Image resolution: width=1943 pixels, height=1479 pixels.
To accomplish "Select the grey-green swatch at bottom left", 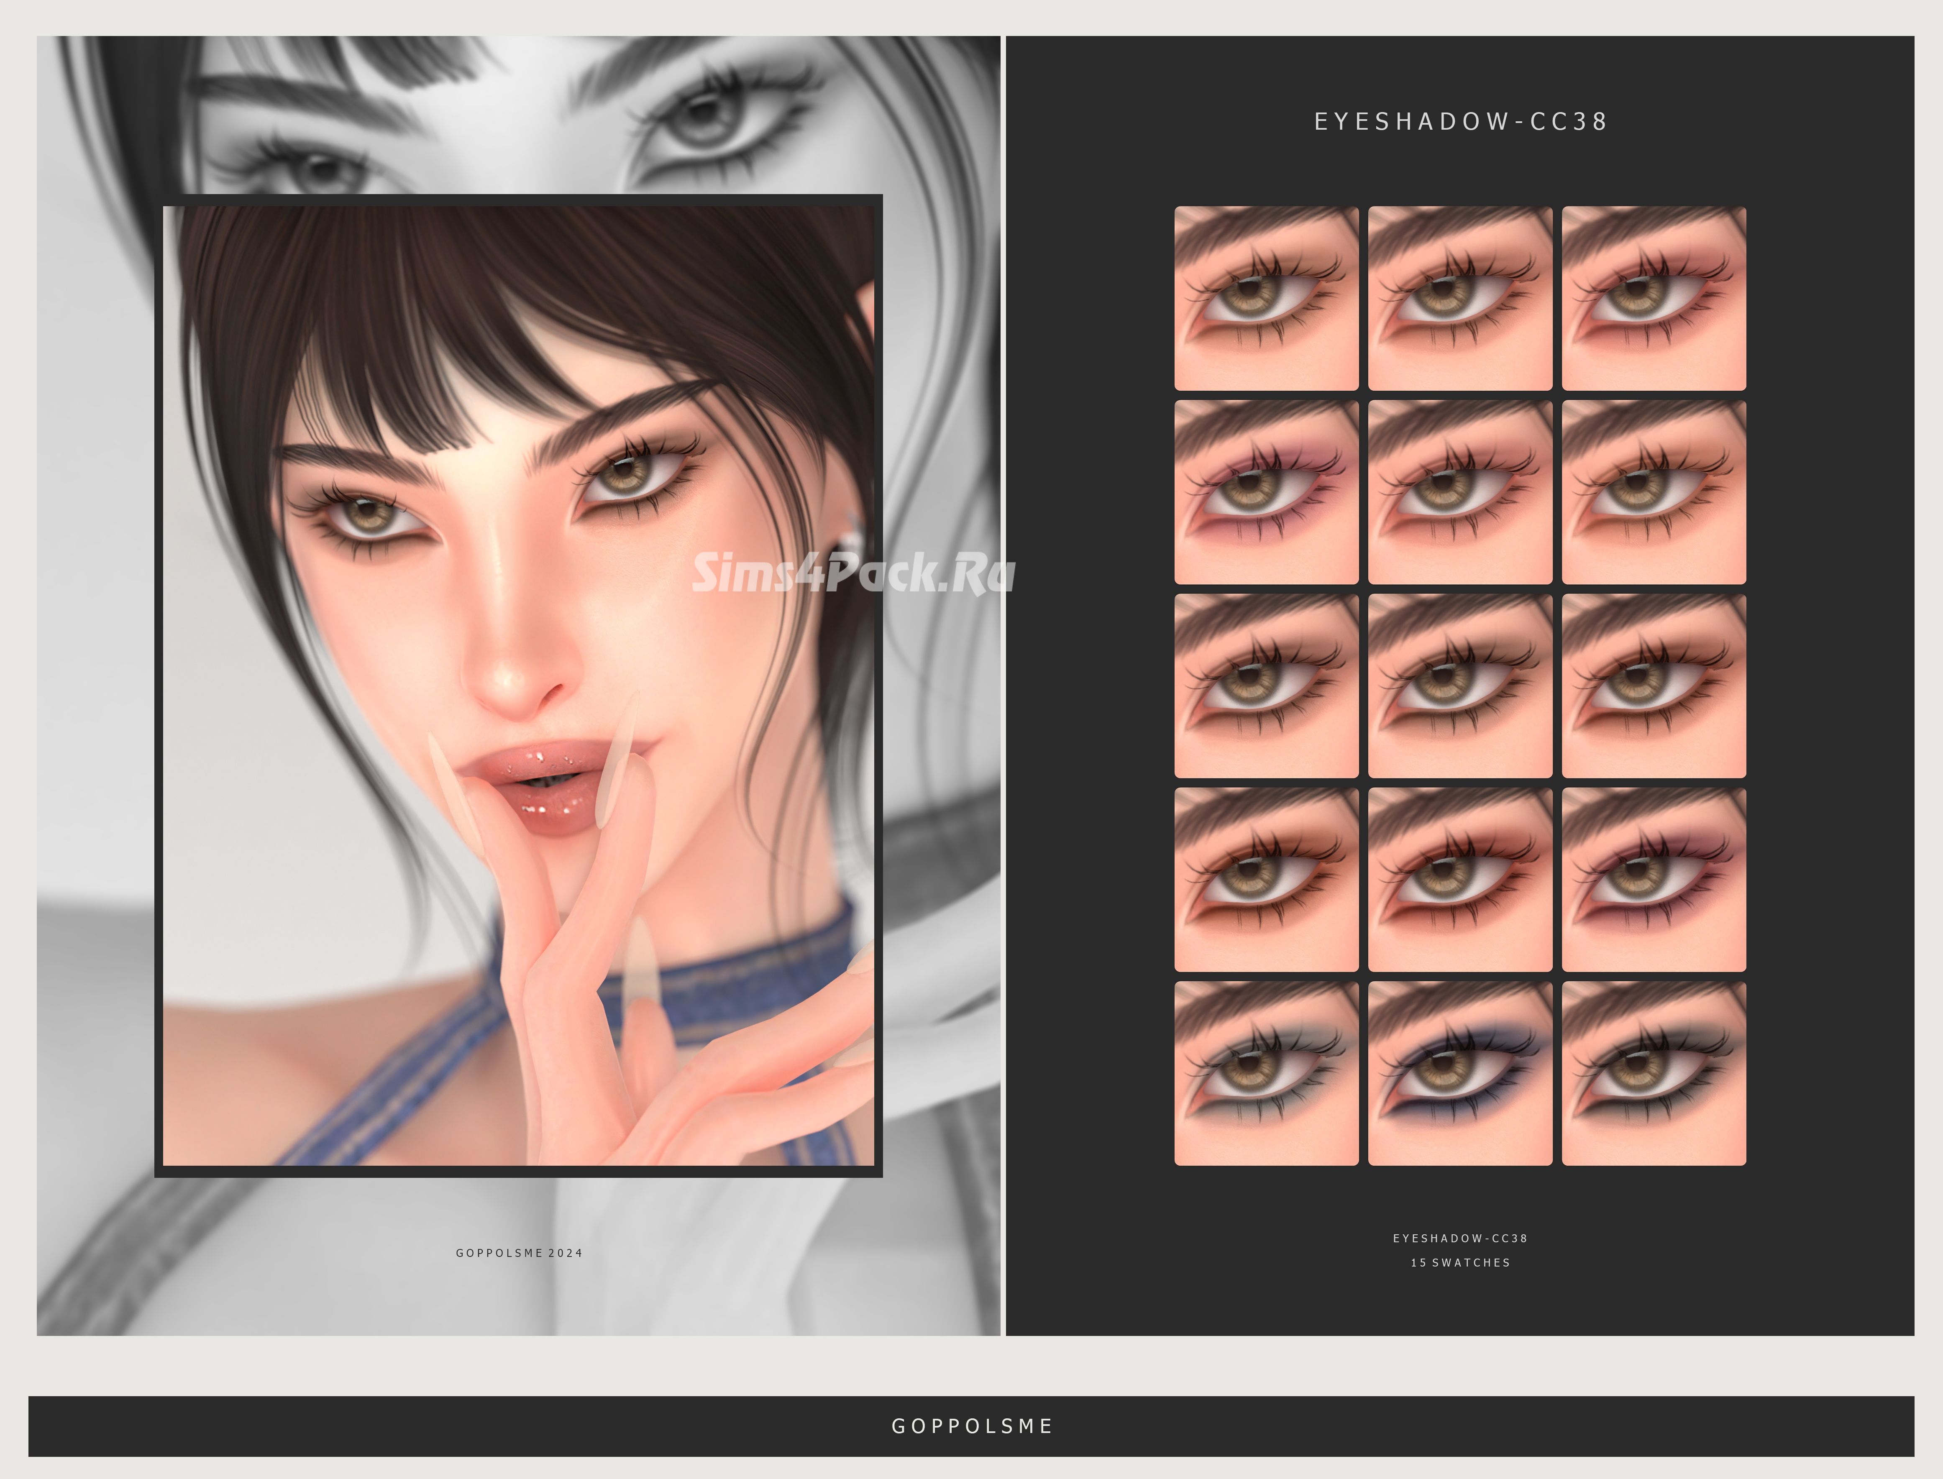I will [x=1266, y=1073].
